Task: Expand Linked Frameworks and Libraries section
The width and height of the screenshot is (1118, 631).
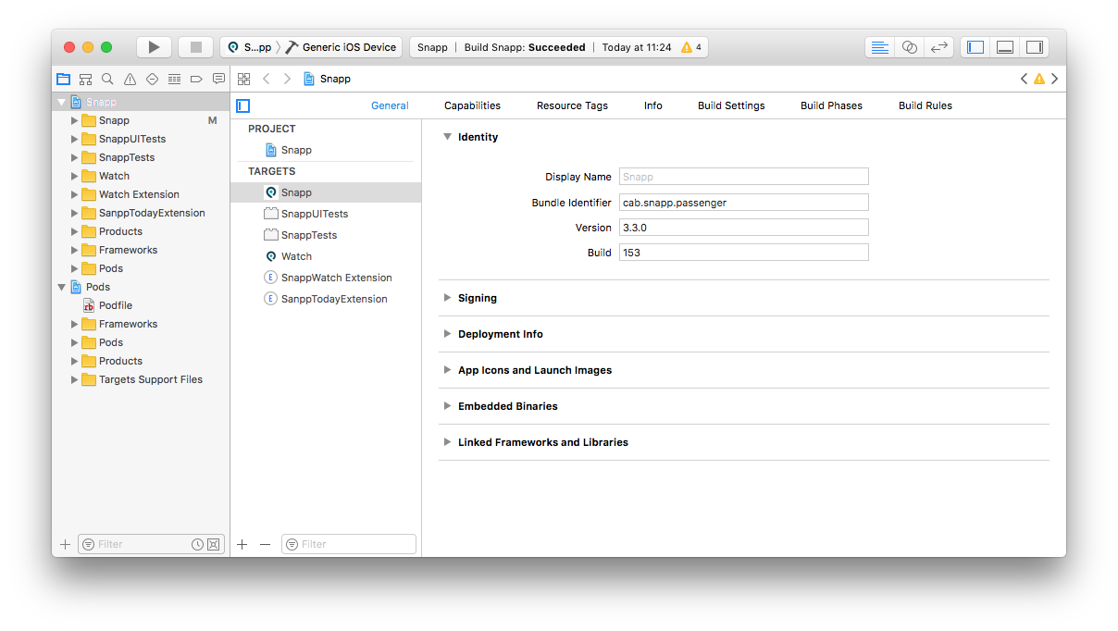Action: (x=448, y=442)
